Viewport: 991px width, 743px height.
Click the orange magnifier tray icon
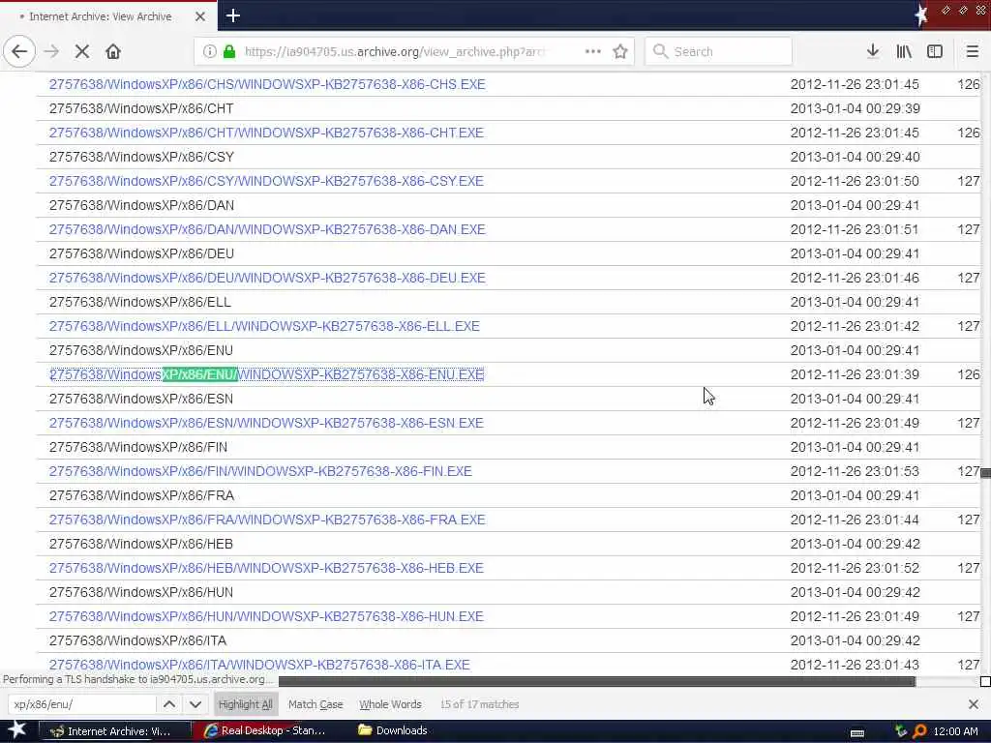(x=919, y=731)
